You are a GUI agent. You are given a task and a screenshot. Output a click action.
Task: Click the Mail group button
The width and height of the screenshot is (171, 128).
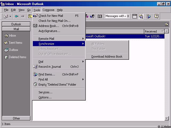point(16,29)
